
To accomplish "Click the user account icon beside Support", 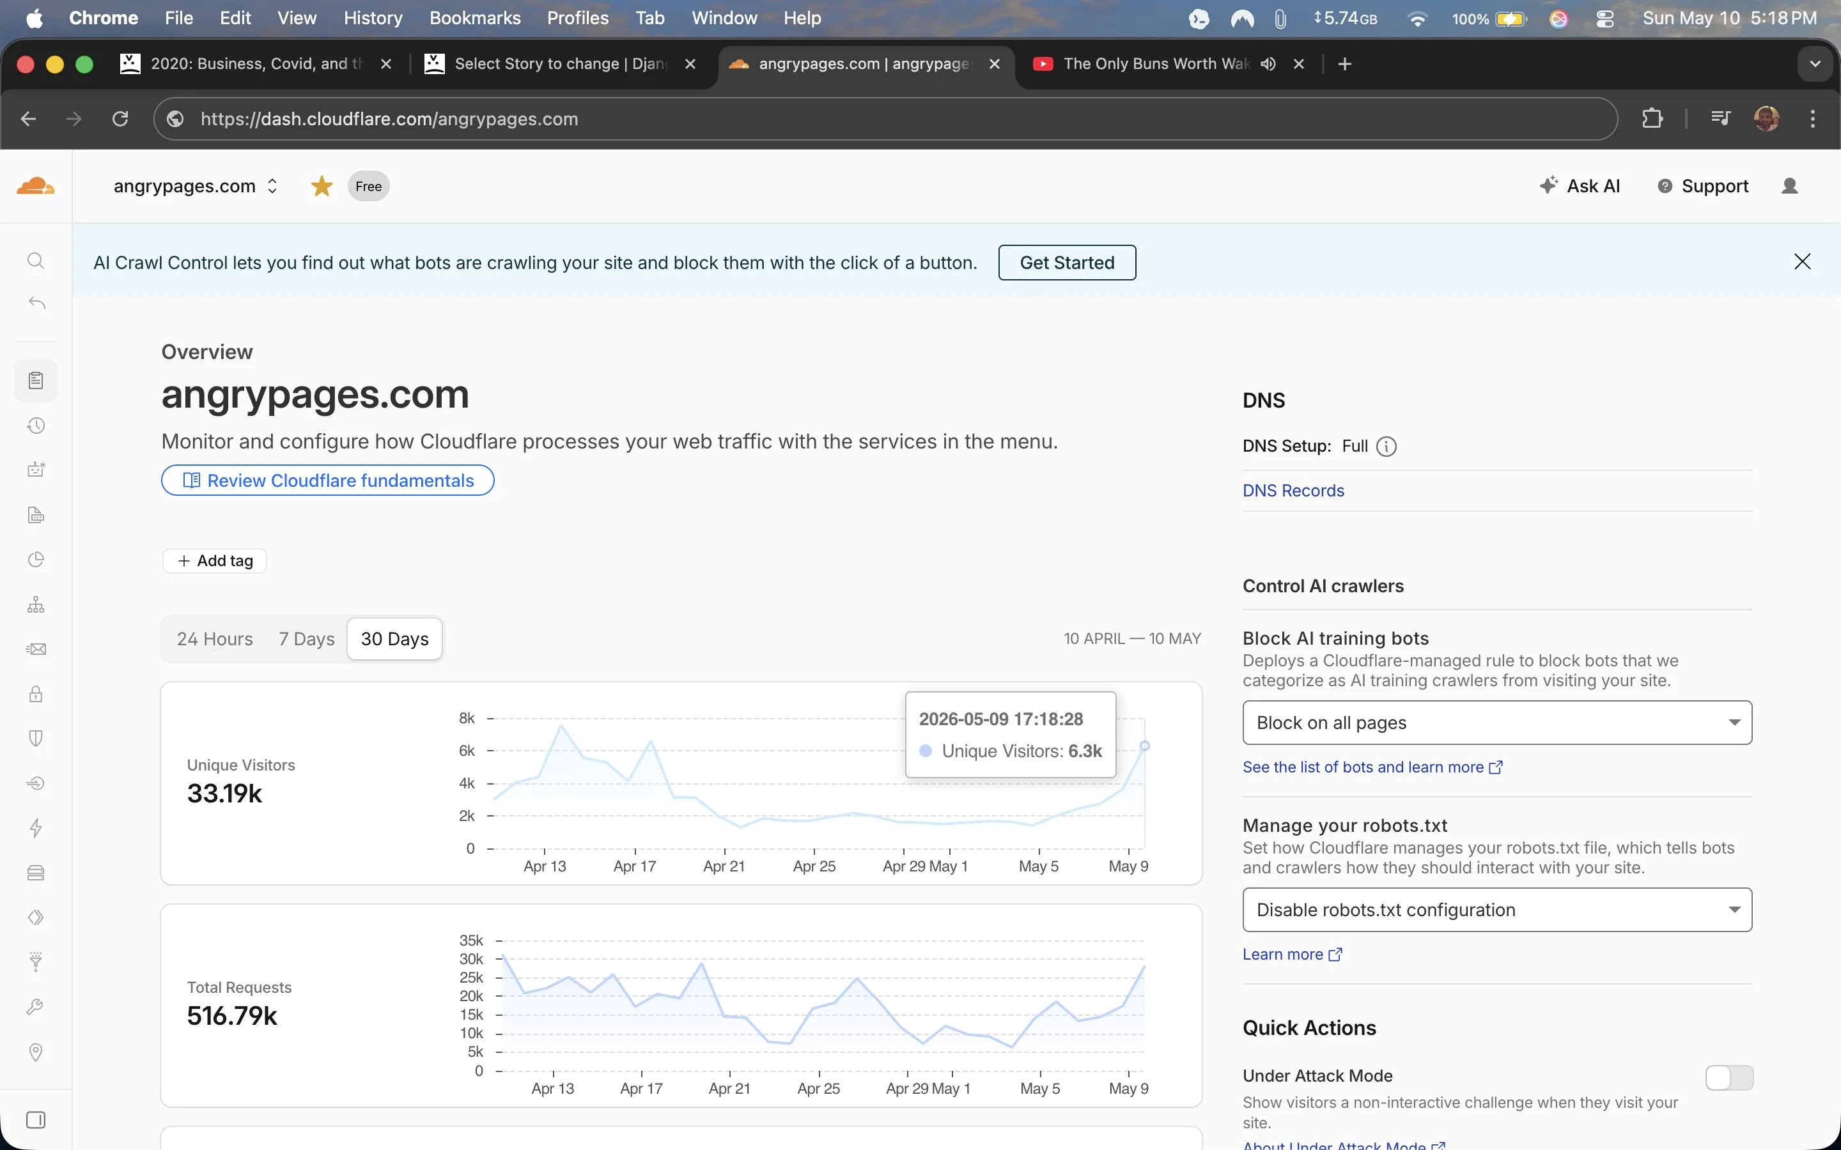I will [1789, 187].
